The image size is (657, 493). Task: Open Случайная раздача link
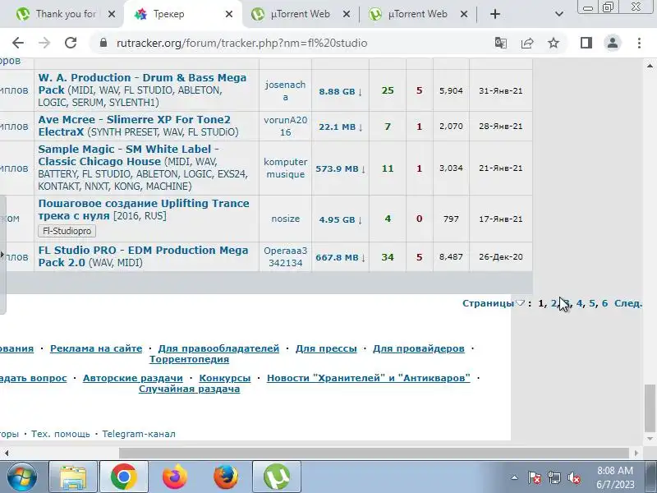190,389
